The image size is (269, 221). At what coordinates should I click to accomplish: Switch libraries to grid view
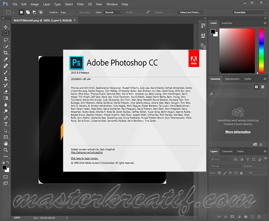(256, 87)
